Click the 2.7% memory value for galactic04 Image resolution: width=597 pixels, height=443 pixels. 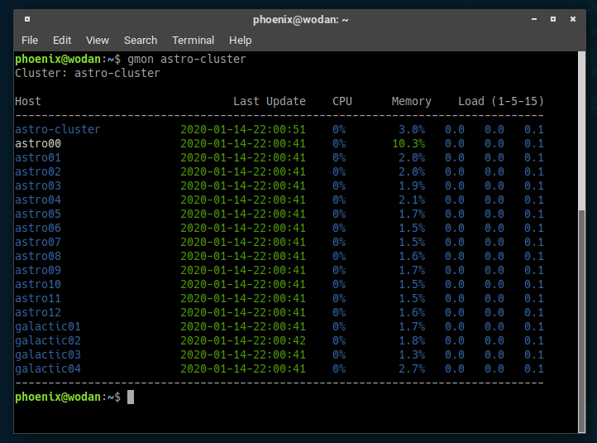[x=412, y=368]
